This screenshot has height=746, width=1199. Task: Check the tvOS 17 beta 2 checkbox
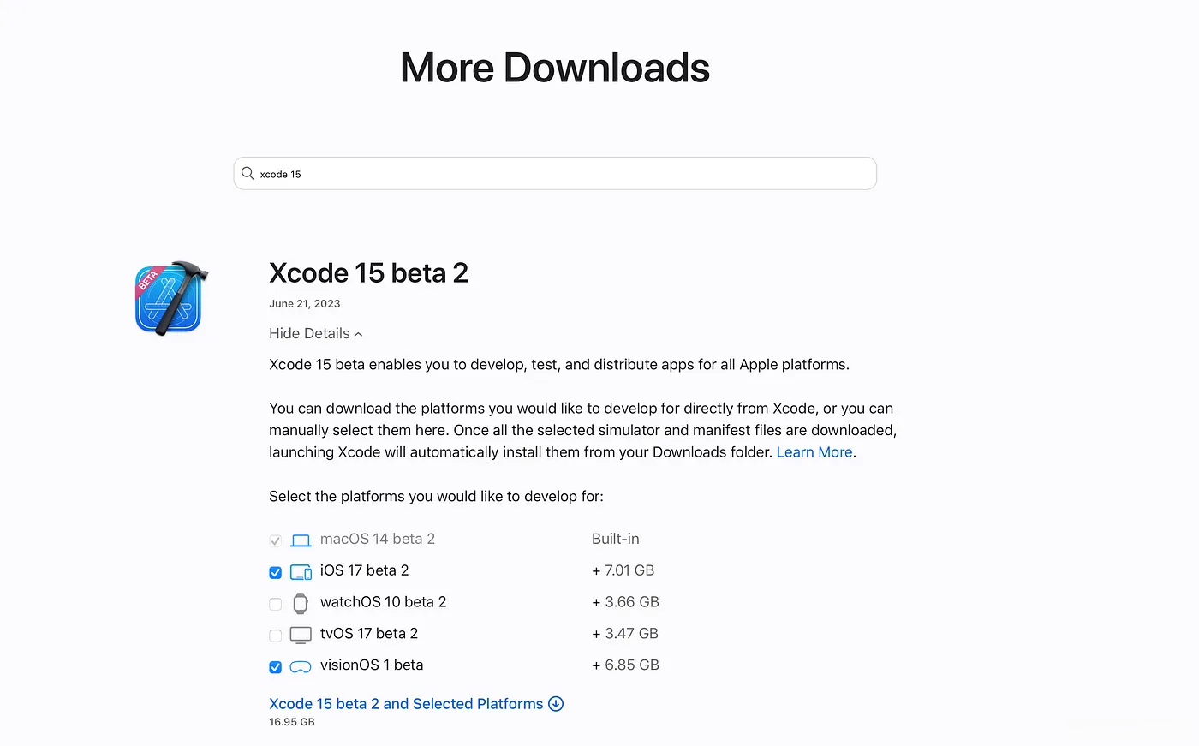tap(275, 636)
